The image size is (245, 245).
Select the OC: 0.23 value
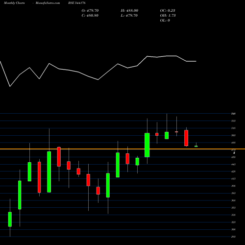168,10
